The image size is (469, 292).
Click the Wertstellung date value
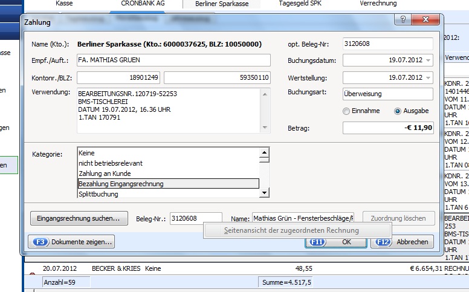(406, 78)
